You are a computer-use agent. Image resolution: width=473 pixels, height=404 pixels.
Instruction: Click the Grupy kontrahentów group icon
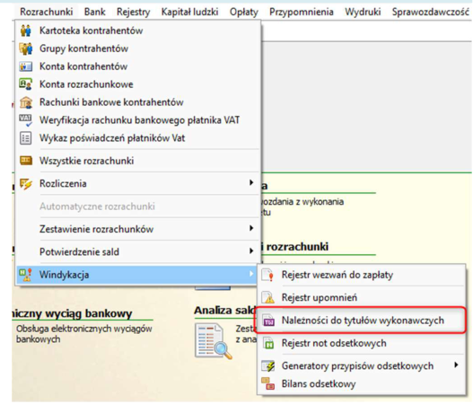coord(26,48)
